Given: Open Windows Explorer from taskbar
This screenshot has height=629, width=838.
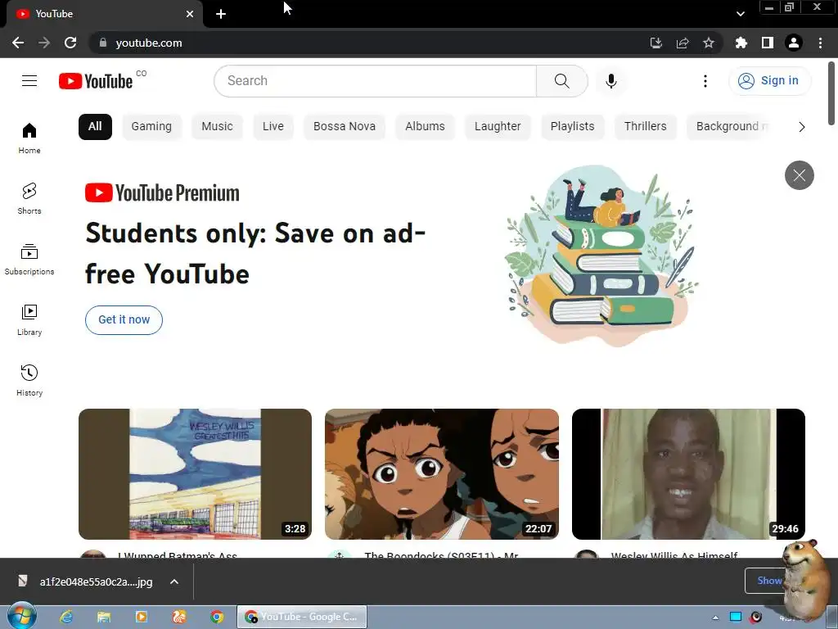Looking at the screenshot, I should click(104, 617).
